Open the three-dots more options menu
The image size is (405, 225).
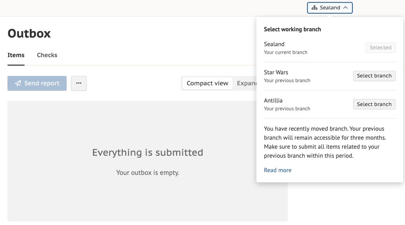[79, 83]
